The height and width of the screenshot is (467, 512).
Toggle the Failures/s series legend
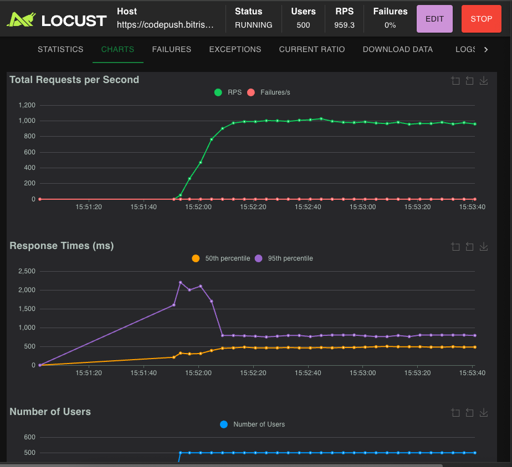click(269, 92)
